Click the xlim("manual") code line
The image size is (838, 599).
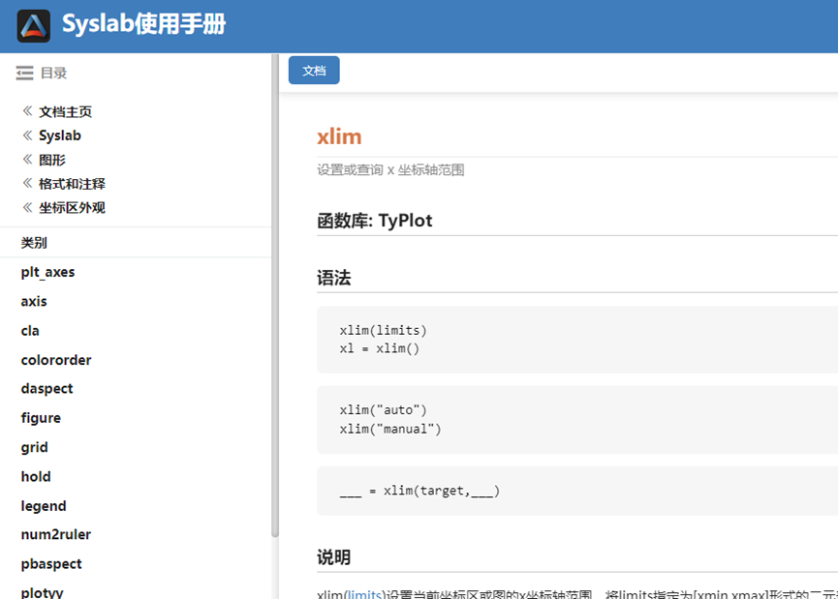390,429
